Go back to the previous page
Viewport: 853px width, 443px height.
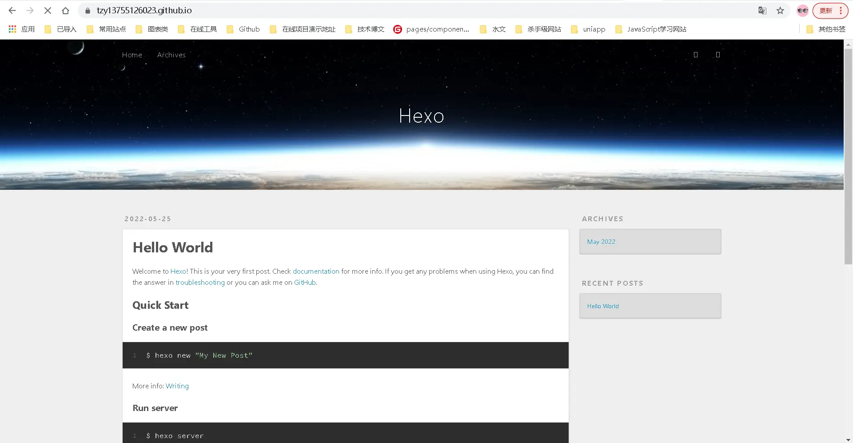(x=12, y=10)
